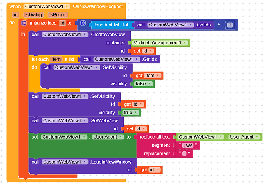The width and height of the screenshot is (268, 185).
Task: Toggle the false boolean dropdown
Action: tap(143, 84)
